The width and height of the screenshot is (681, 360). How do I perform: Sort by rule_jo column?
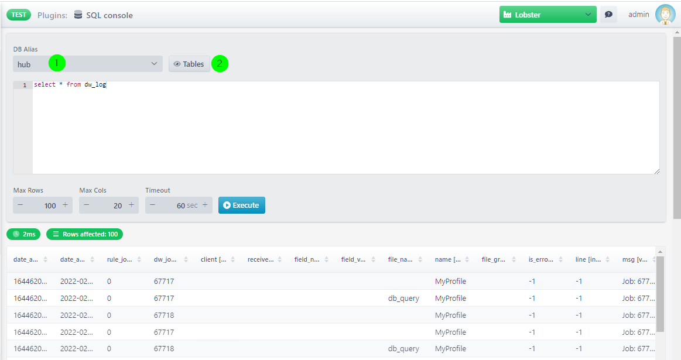coord(124,259)
